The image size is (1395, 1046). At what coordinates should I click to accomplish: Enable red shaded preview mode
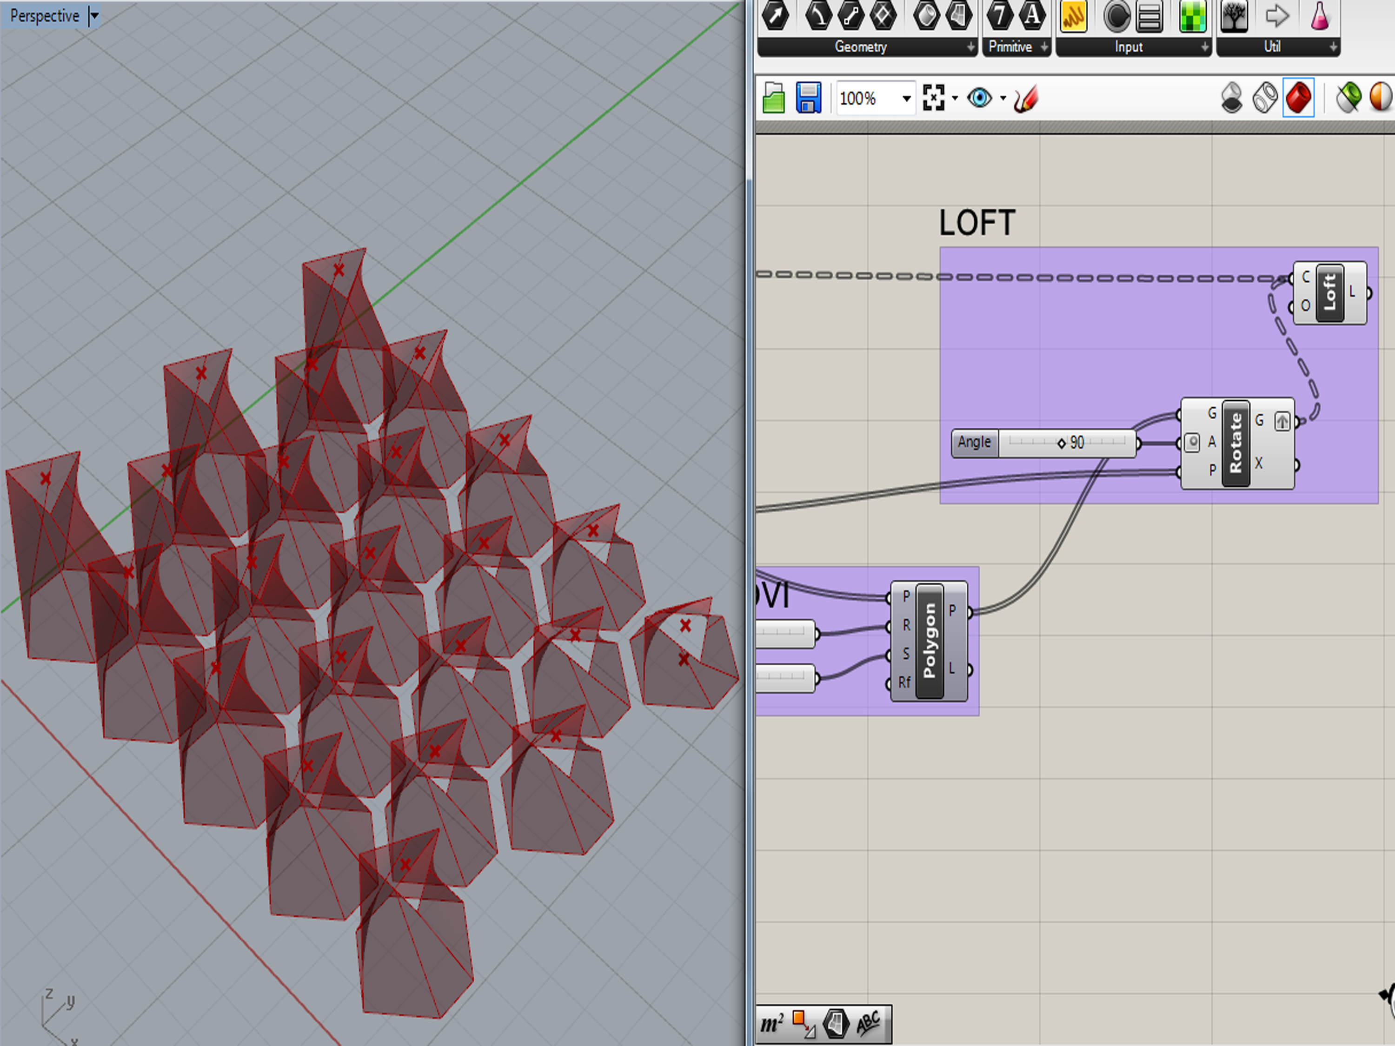coord(1298,99)
